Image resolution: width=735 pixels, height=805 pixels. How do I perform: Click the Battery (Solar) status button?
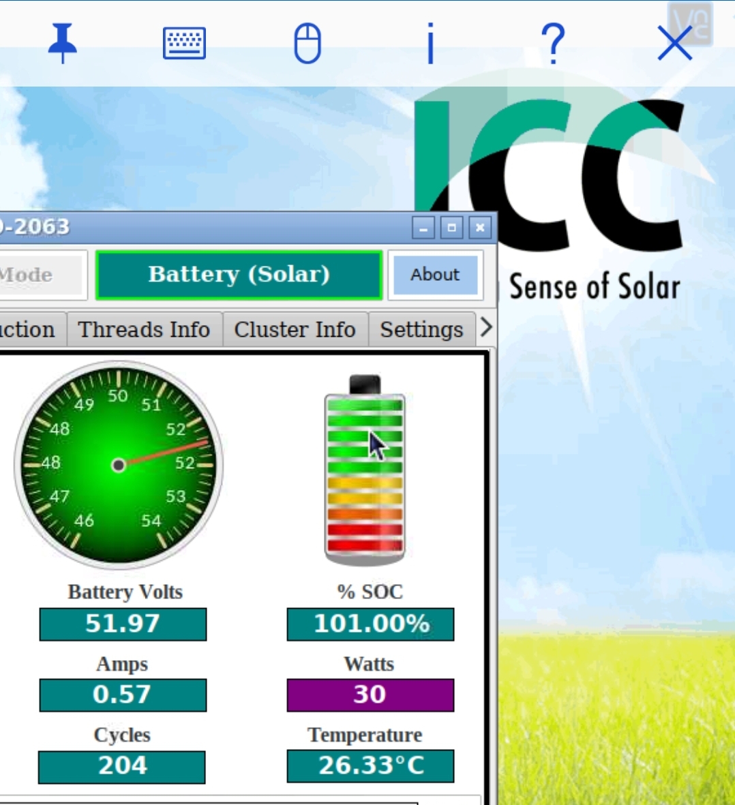point(239,274)
